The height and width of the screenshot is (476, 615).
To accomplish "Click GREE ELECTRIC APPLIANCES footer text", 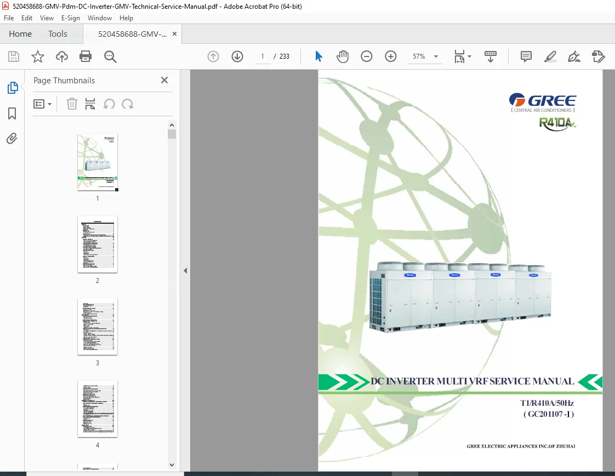I will pos(521,446).
